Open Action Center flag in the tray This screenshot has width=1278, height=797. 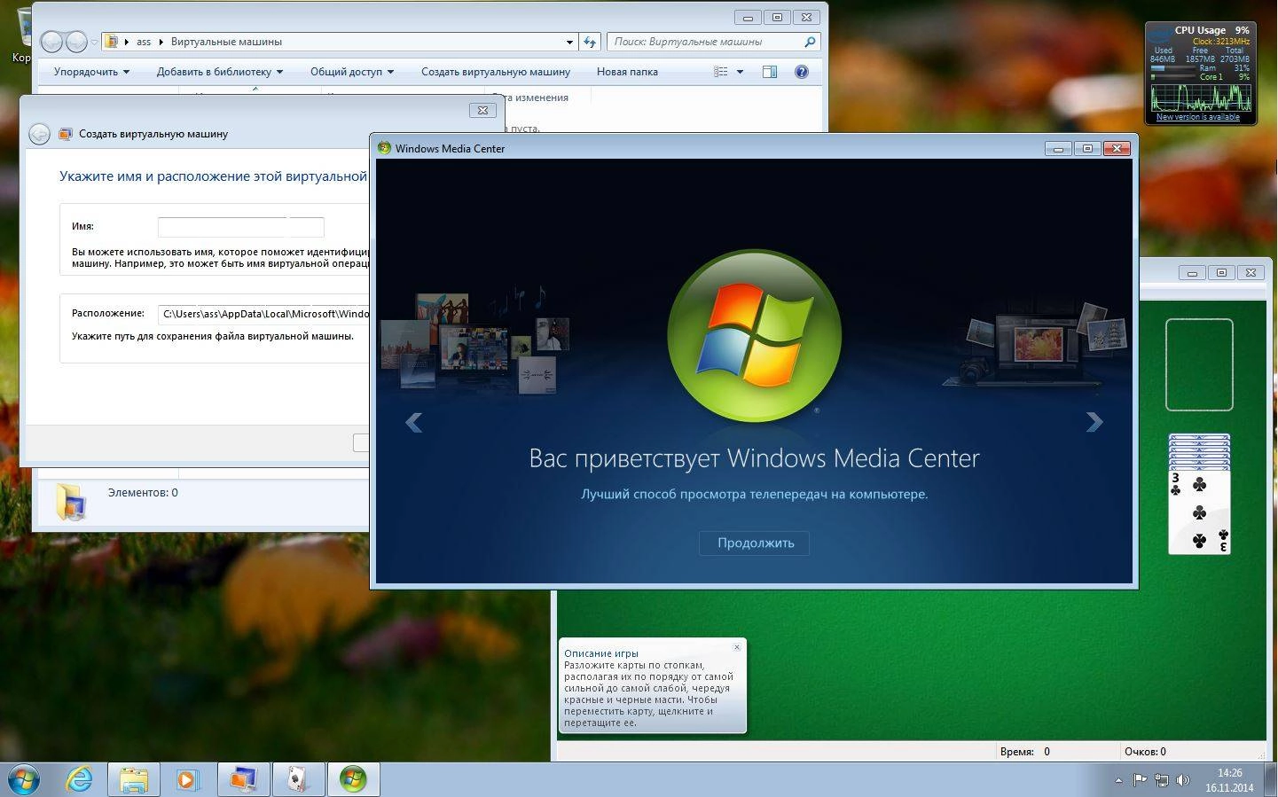point(1140,780)
